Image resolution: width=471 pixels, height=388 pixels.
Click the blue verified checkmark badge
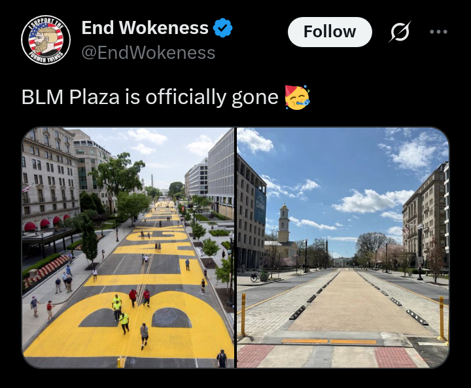[x=222, y=27]
